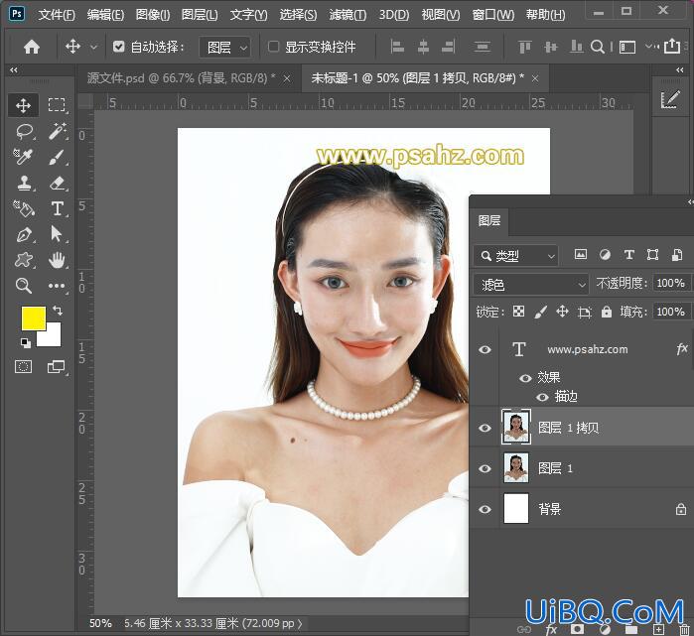694x636 pixels.
Task: Lock all layer attributes
Action: pyautogui.click(x=607, y=312)
